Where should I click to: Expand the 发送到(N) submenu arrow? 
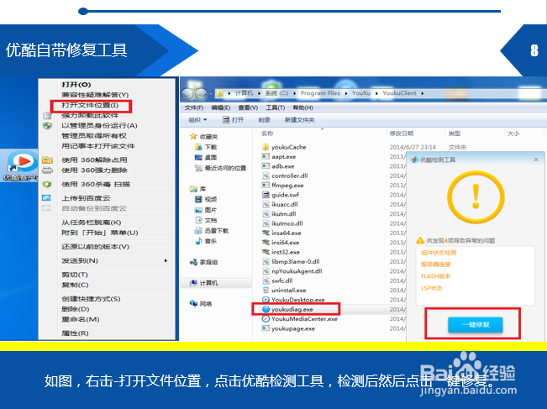(x=166, y=260)
